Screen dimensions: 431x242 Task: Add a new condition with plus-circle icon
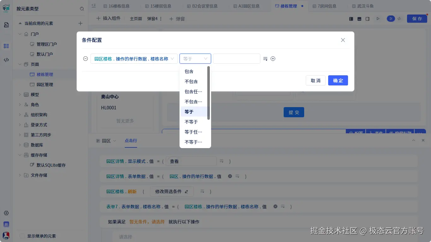273,59
